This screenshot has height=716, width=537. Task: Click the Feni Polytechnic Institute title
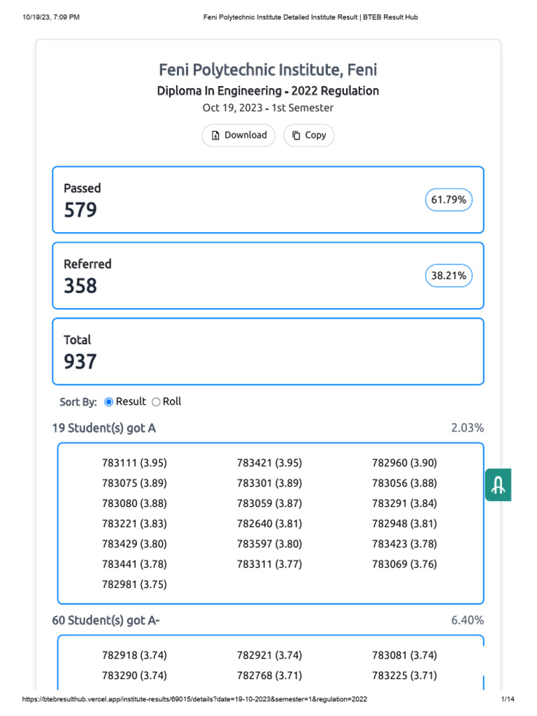(268, 70)
